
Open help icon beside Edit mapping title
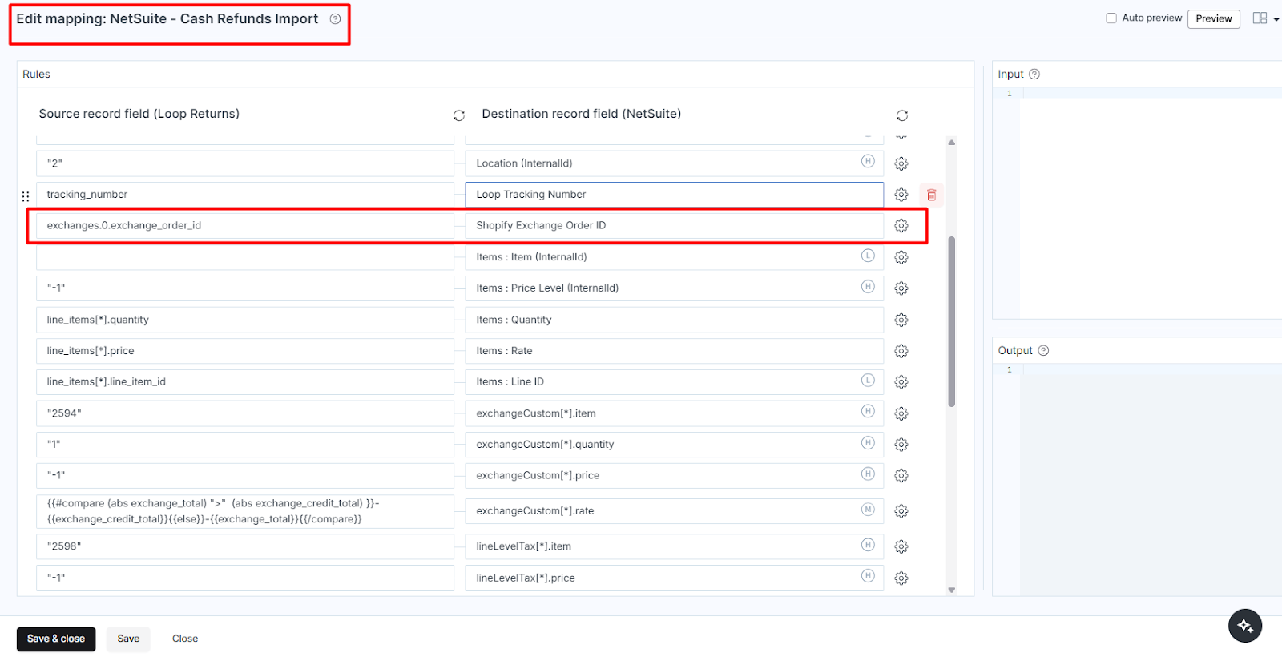[335, 19]
